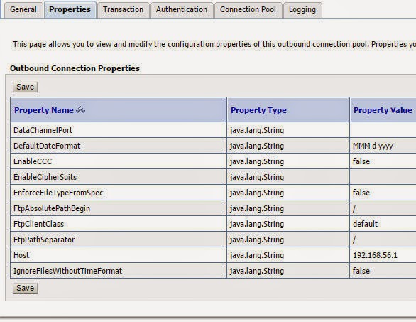Select the FtpPathSeparator property name cell
Image resolution: width=416 pixels, height=322 pixels.
point(119,240)
